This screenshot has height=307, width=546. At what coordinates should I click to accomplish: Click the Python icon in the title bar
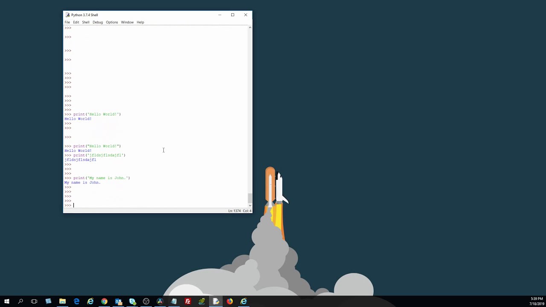point(68,15)
